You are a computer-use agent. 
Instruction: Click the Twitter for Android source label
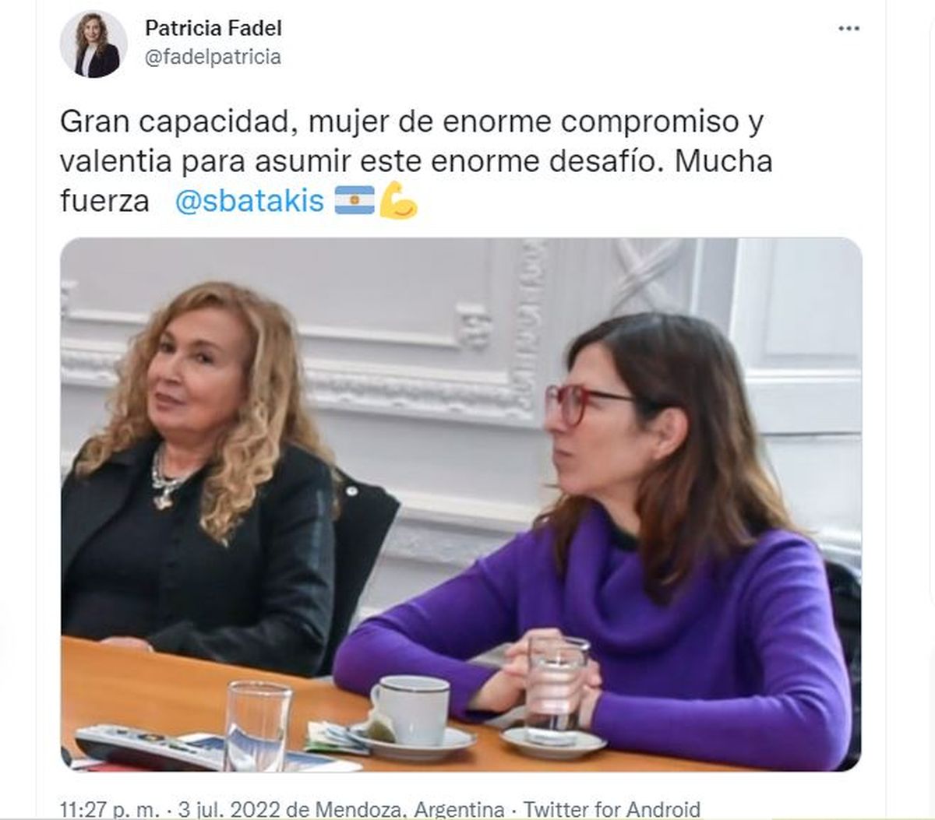[612, 808]
